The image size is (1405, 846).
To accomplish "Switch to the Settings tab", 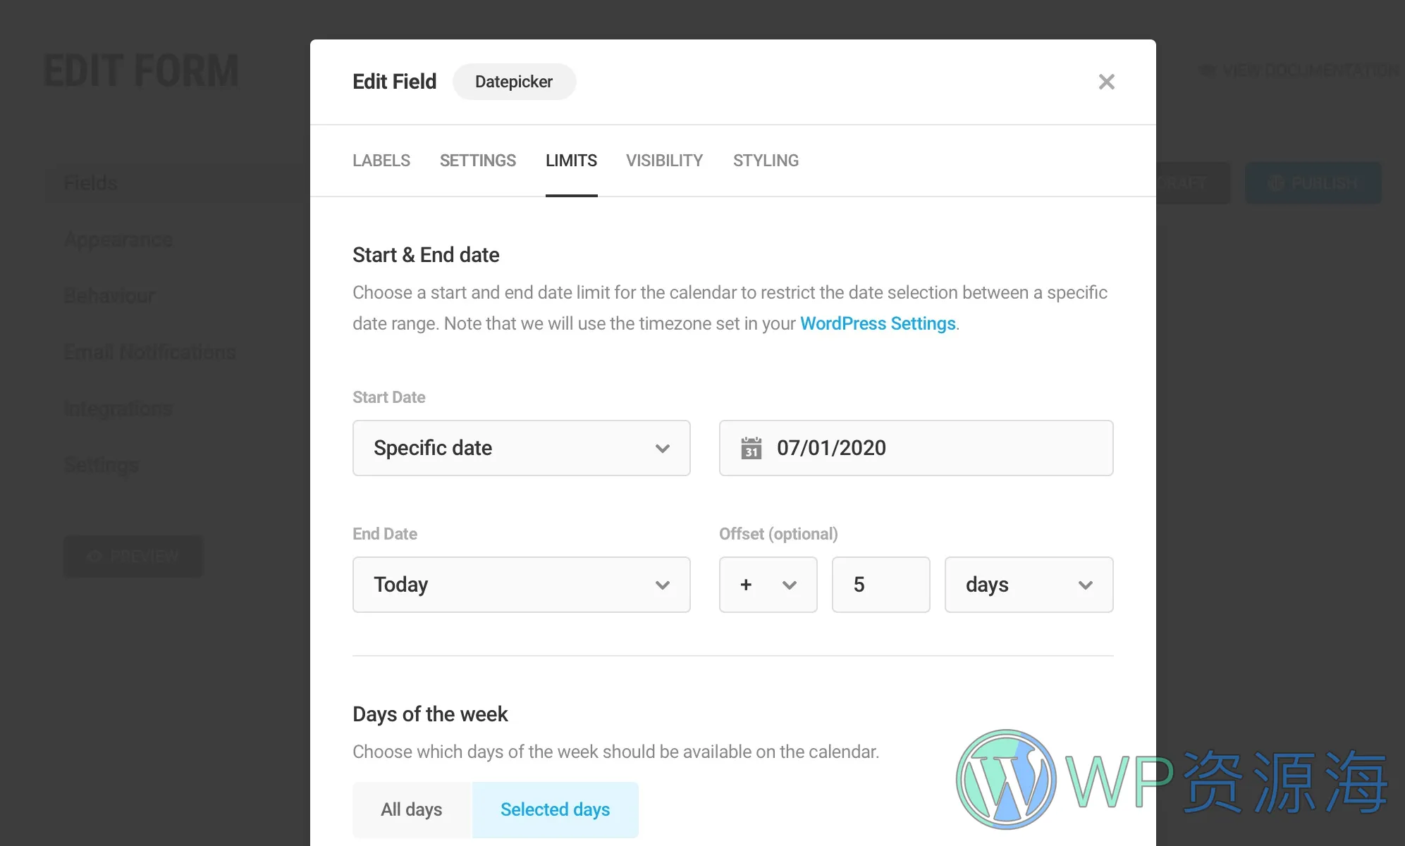I will [x=478, y=161].
